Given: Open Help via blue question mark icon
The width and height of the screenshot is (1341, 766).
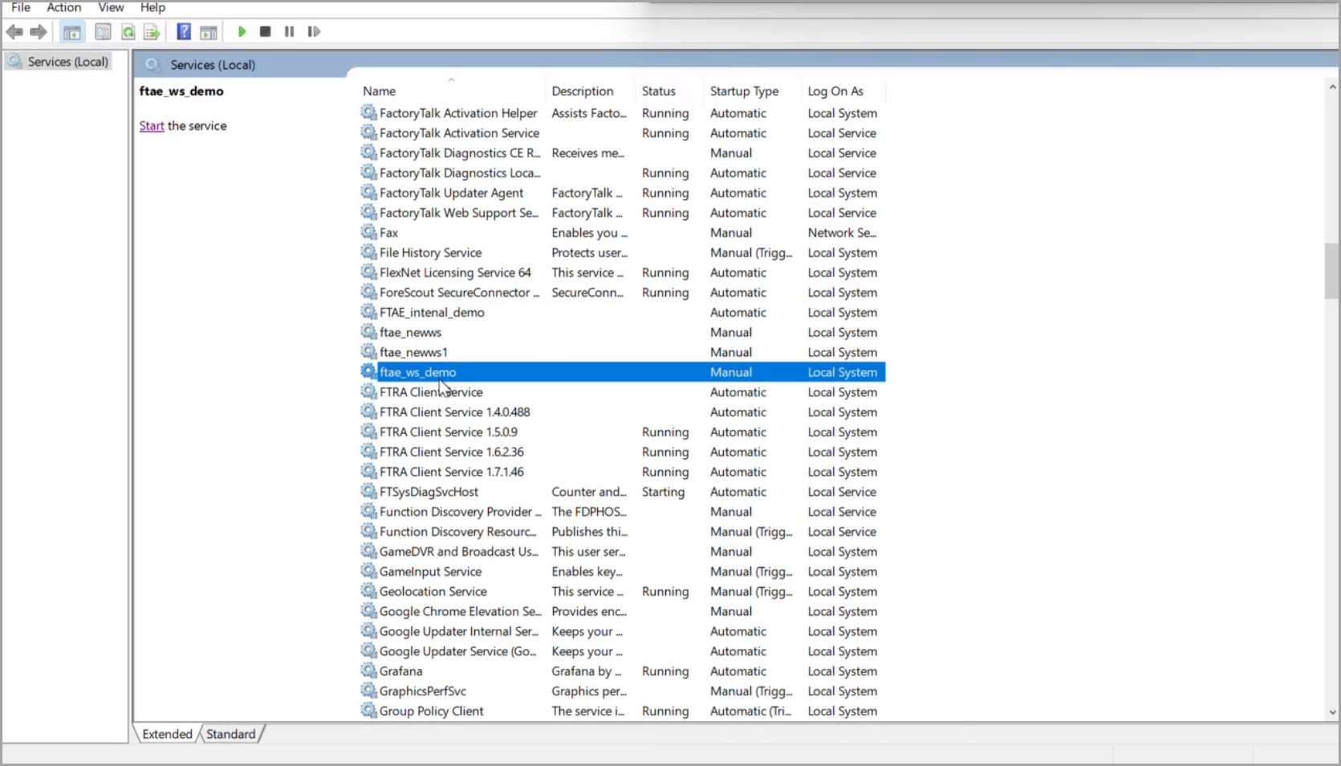Looking at the screenshot, I should tap(184, 32).
